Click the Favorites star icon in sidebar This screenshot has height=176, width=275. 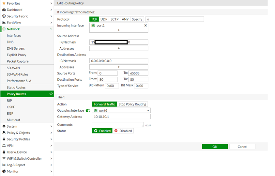click(4, 3)
